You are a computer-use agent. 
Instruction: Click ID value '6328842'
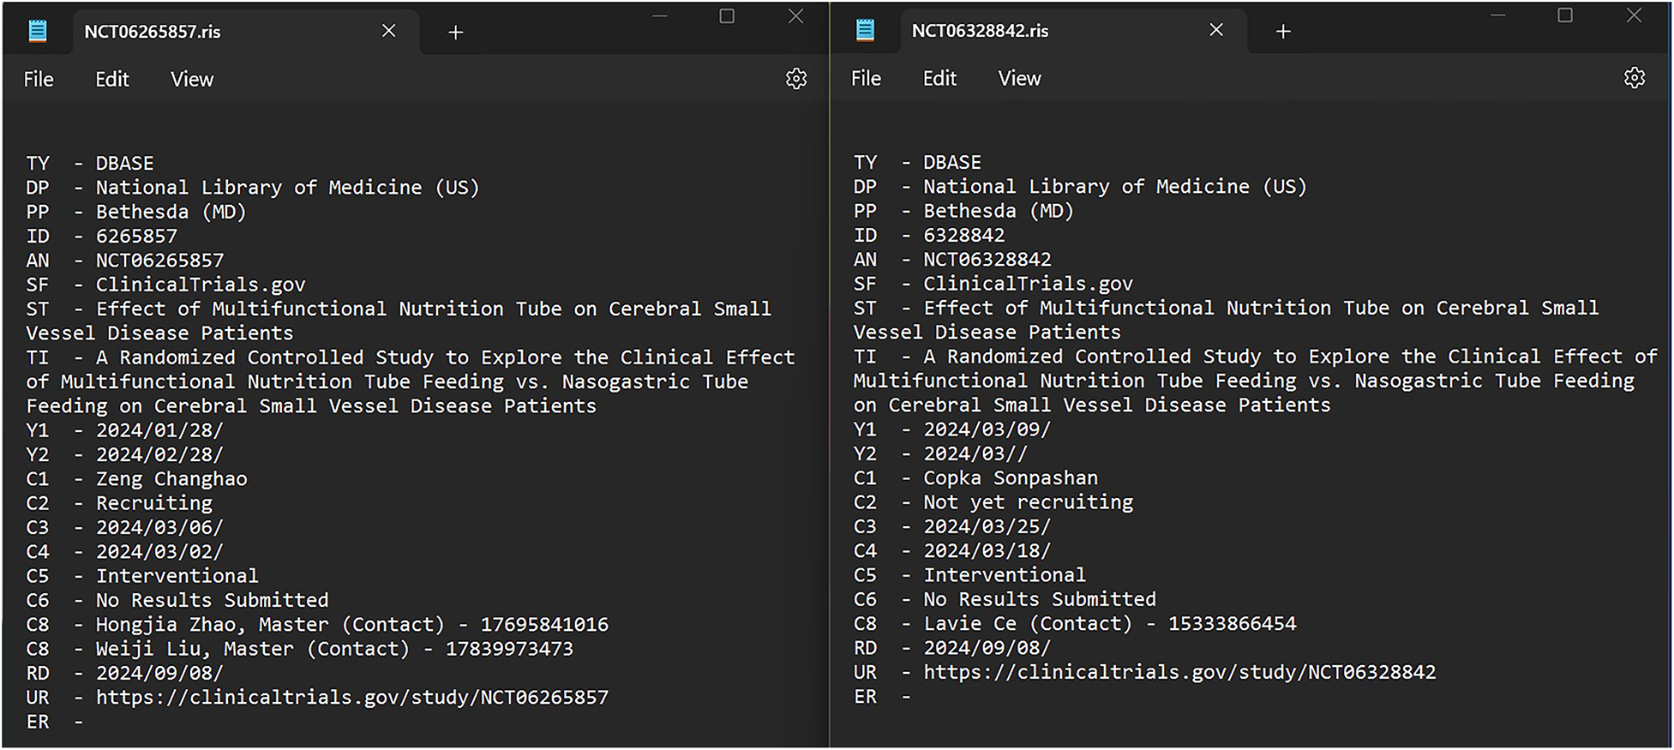coord(964,236)
